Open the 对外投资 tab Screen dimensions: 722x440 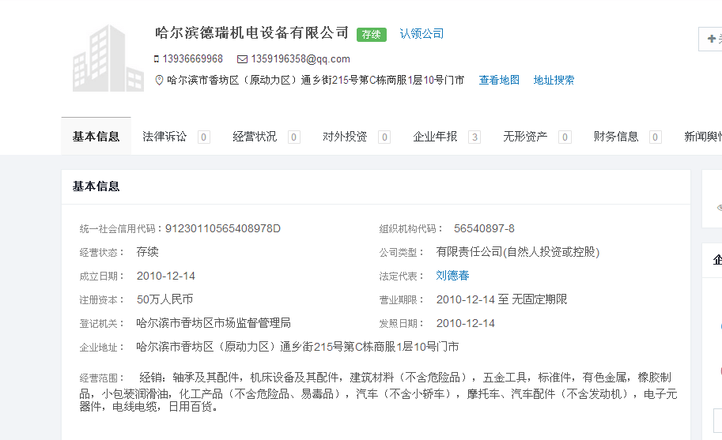coord(345,137)
